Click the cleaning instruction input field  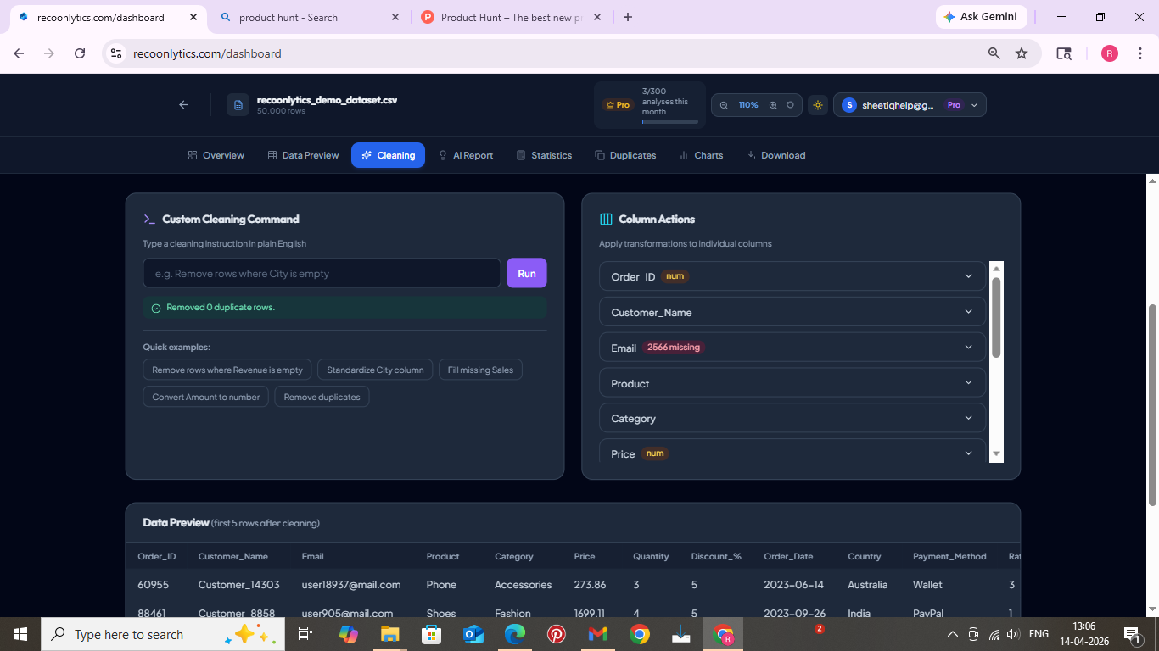[x=322, y=274]
